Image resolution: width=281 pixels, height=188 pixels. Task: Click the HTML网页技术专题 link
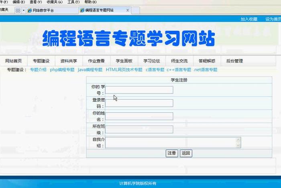pyautogui.click(x=124, y=70)
